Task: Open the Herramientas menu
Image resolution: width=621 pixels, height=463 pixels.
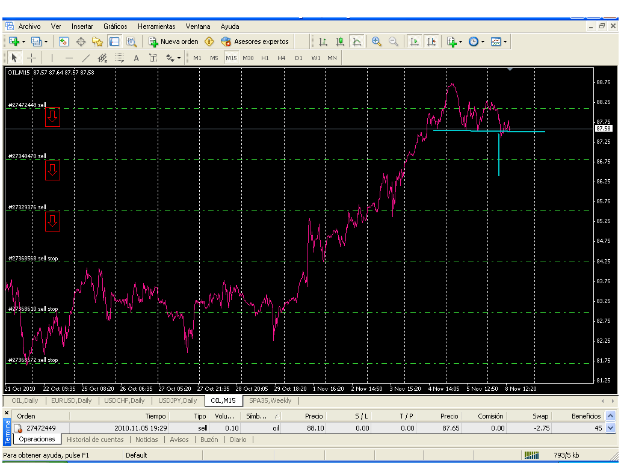Action: [x=156, y=26]
